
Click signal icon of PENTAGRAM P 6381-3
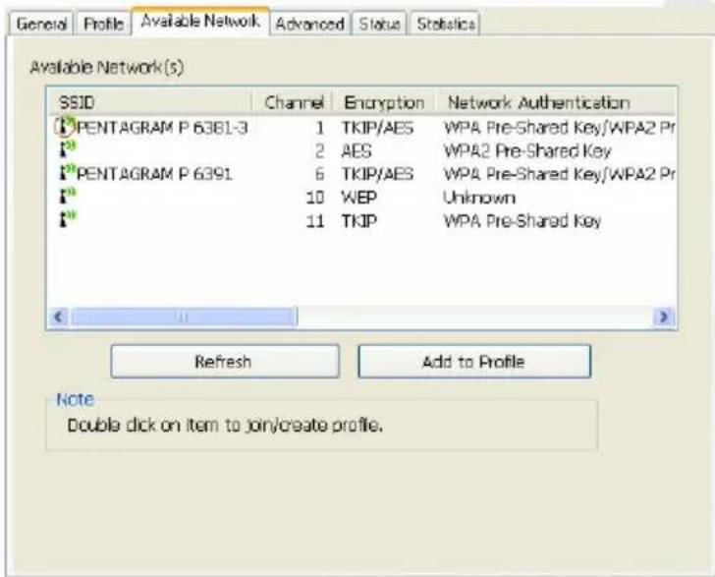[65, 127]
